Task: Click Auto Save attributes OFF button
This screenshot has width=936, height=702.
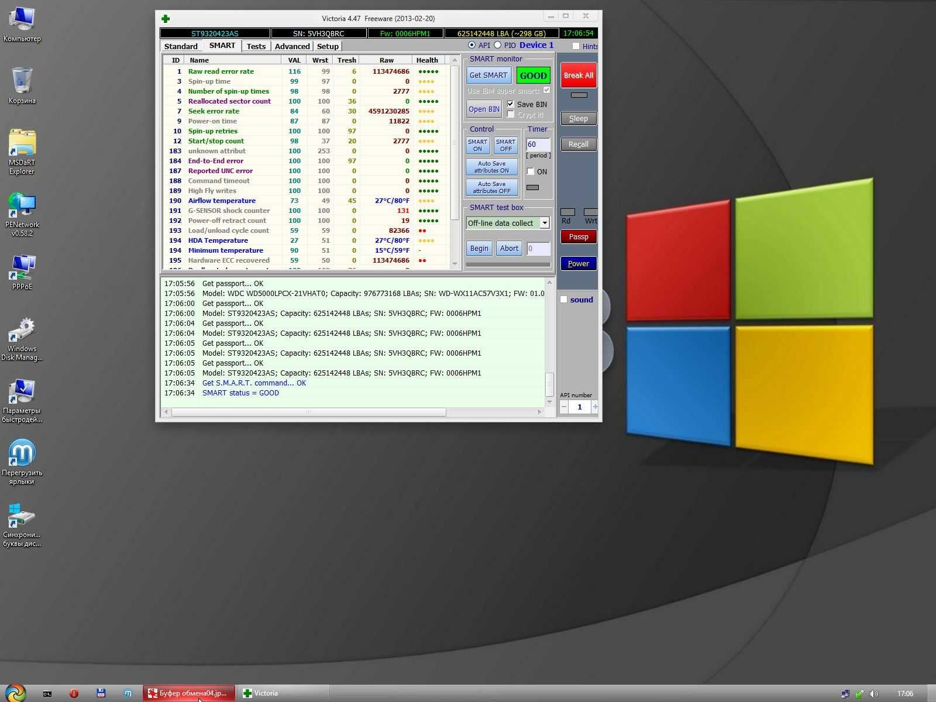Action: tap(491, 187)
